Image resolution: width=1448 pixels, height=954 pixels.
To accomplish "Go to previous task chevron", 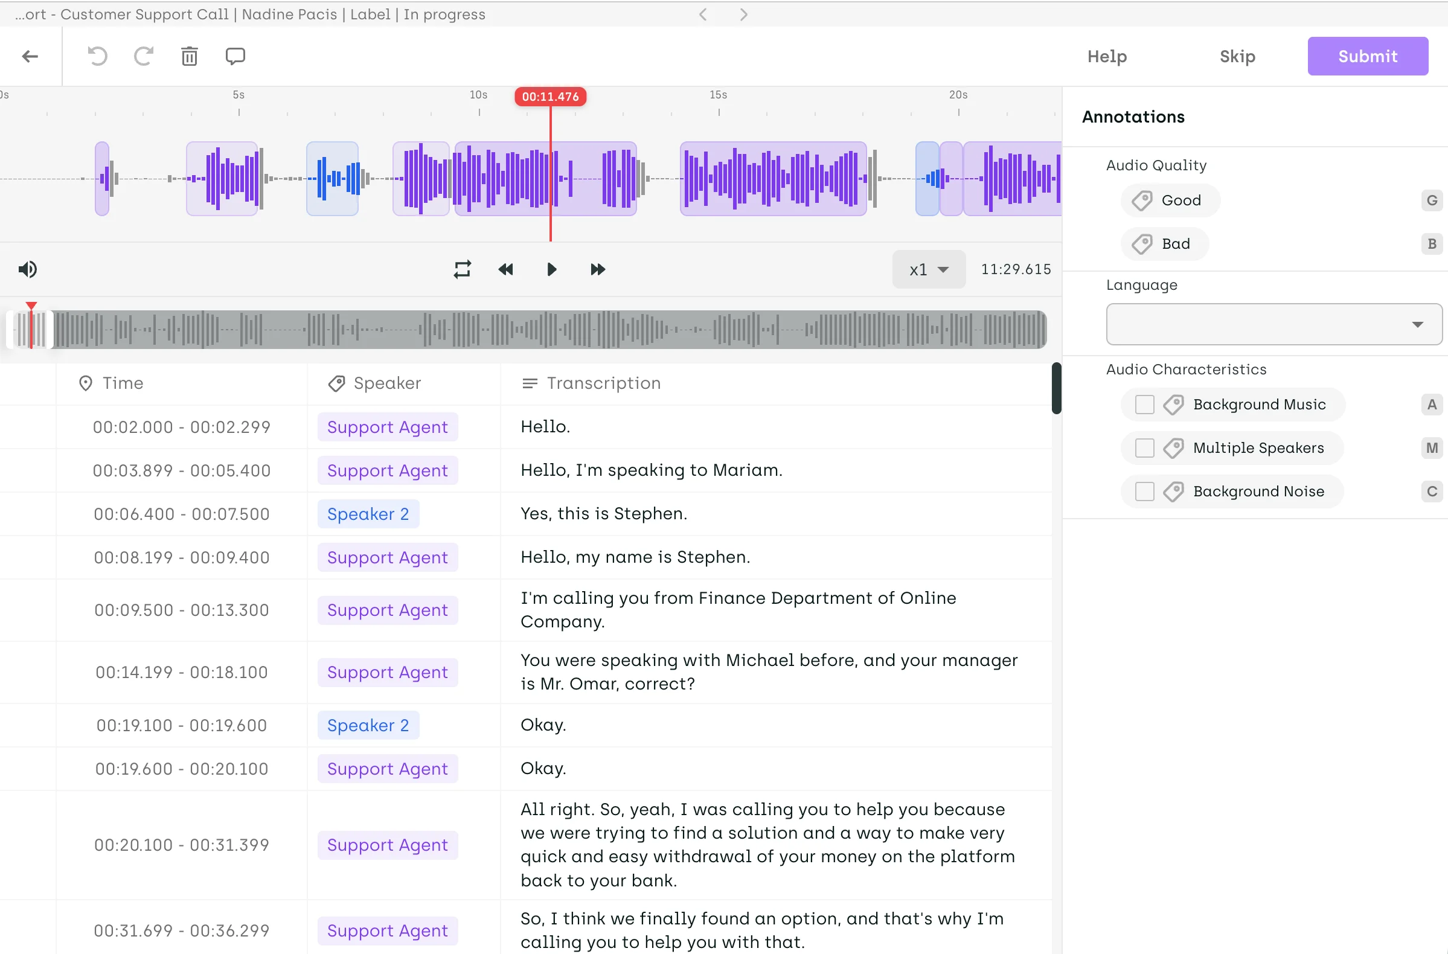I will tap(703, 14).
